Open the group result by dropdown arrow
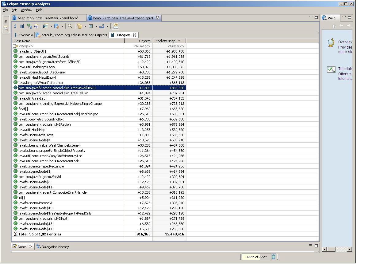368x264 pixels. point(85,26)
